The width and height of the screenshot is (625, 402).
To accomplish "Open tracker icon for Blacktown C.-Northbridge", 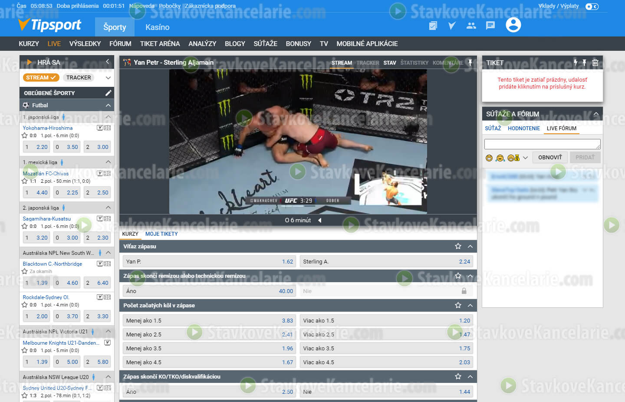I will pos(107,264).
